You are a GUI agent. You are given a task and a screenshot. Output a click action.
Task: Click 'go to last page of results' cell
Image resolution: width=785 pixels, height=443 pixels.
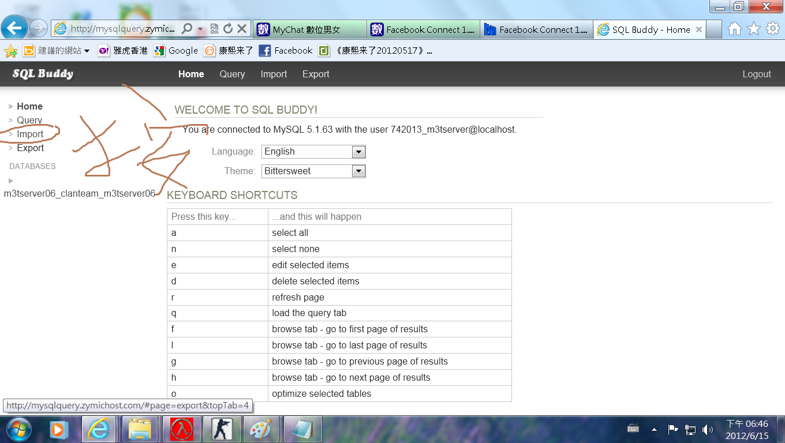[390, 345]
